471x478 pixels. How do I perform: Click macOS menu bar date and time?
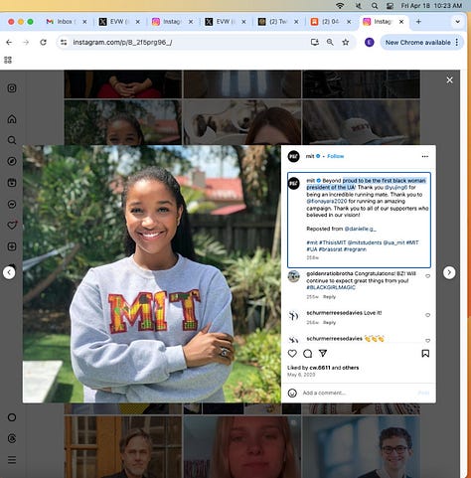[x=431, y=6]
